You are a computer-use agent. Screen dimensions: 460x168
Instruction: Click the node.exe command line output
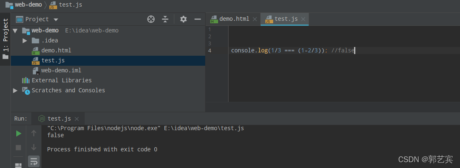[146, 128]
